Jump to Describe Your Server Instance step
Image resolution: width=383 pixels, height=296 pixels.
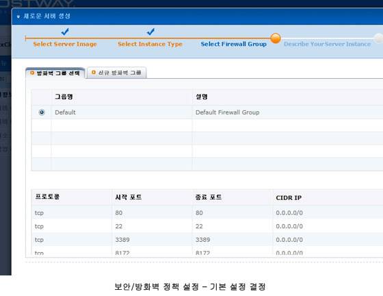[328, 44]
